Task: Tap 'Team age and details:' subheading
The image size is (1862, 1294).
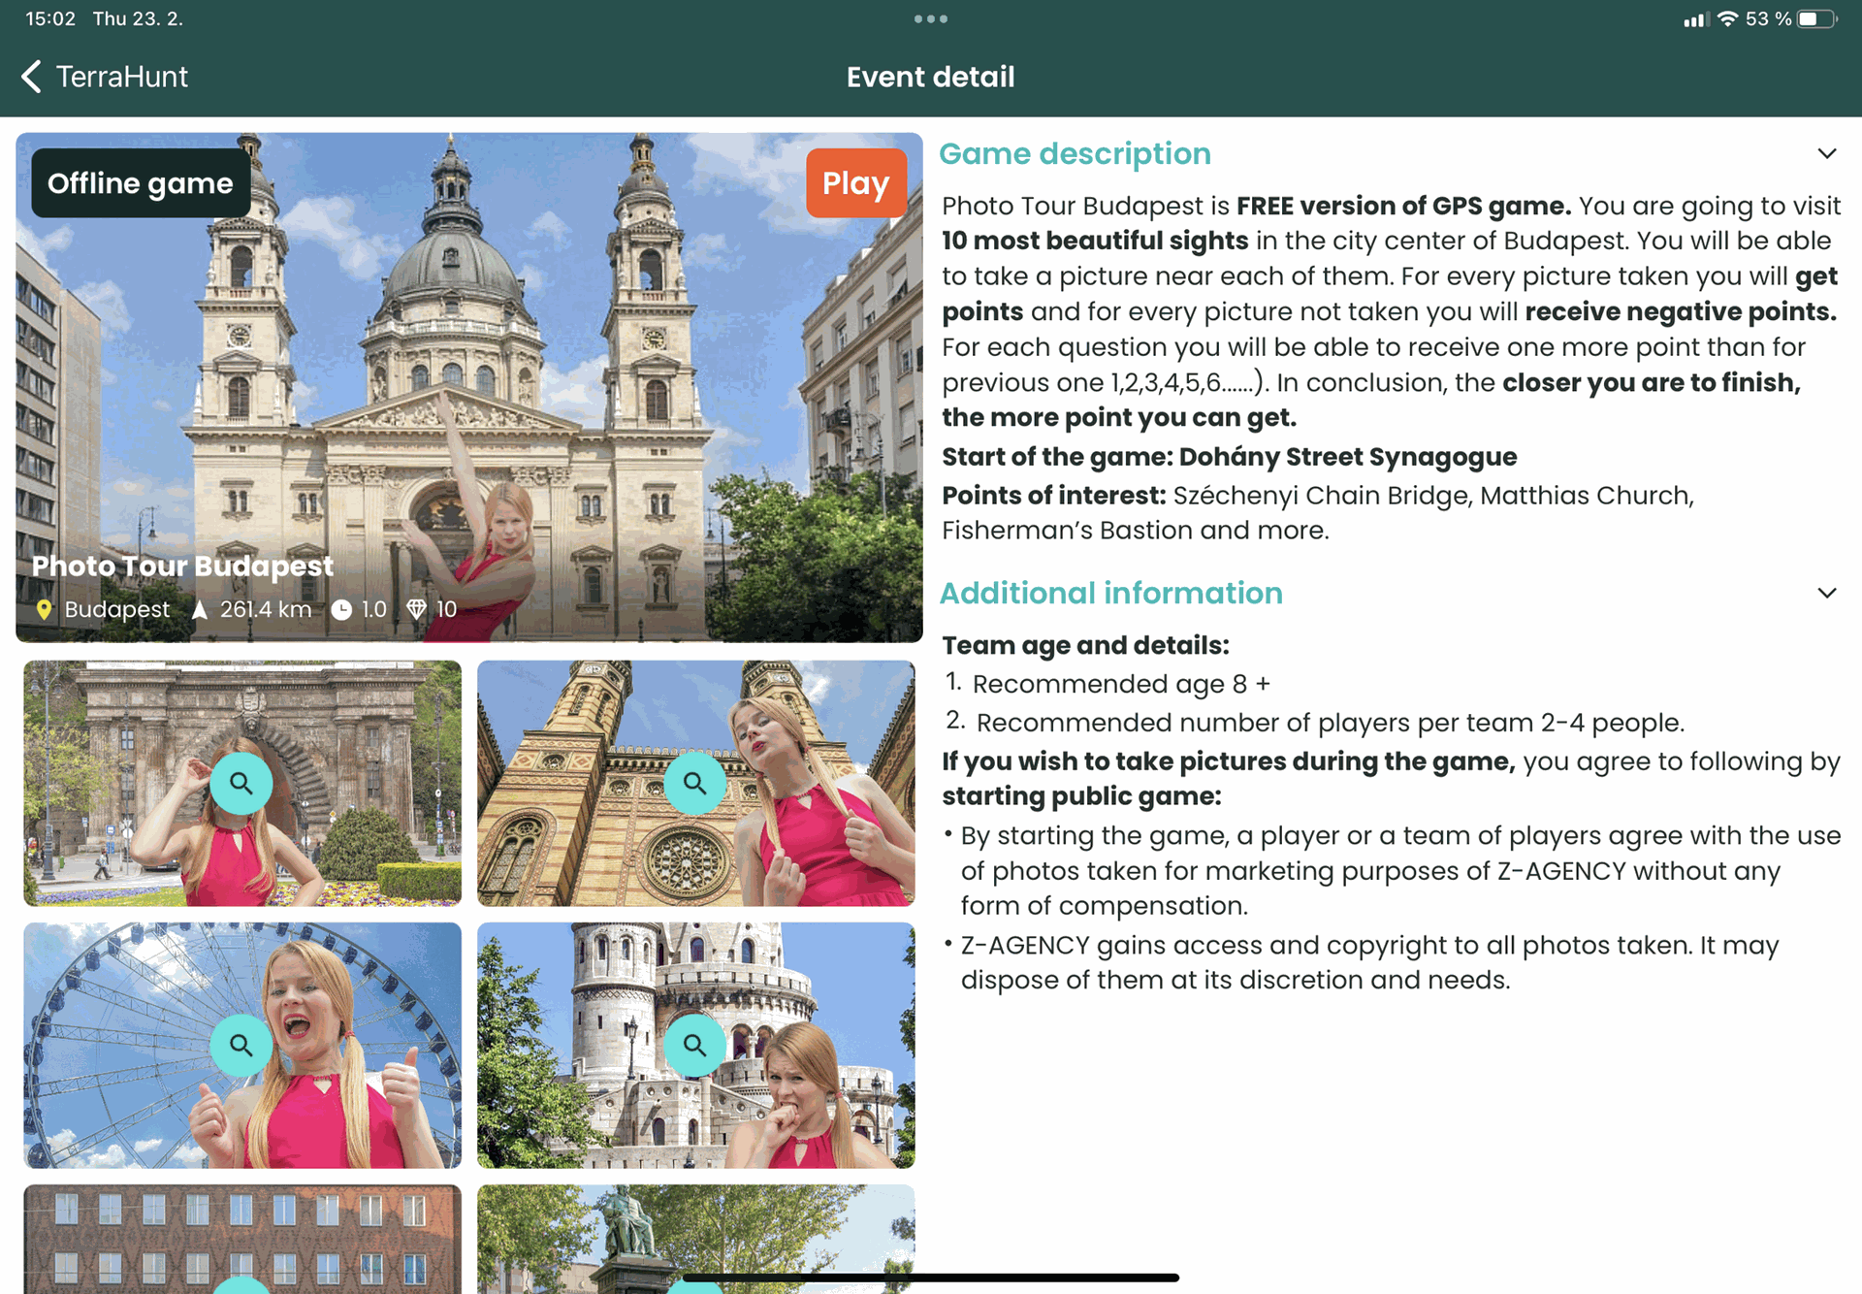Action: [1085, 645]
